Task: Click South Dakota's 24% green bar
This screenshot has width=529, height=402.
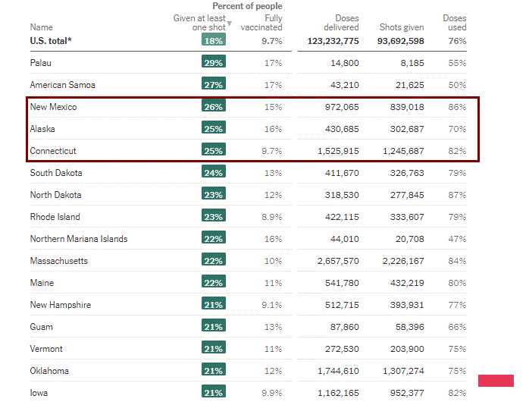Action: pos(214,171)
